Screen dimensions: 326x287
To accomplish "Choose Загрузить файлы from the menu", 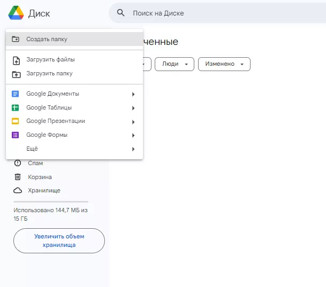I will click(50, 60).
